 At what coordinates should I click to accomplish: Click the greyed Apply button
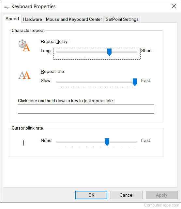pyautogui.click(x=162, y=195)
